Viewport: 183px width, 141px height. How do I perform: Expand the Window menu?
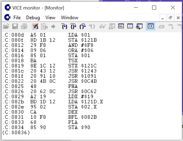tap(70, 18)
